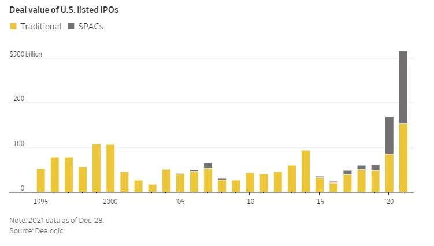Click the gray SPAC segment of the 2020 bar
The image size is (434, 246).
pos(390,135)
